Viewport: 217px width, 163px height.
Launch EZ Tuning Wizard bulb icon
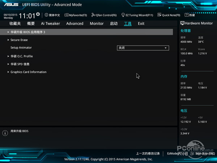[x=123, y=15]
